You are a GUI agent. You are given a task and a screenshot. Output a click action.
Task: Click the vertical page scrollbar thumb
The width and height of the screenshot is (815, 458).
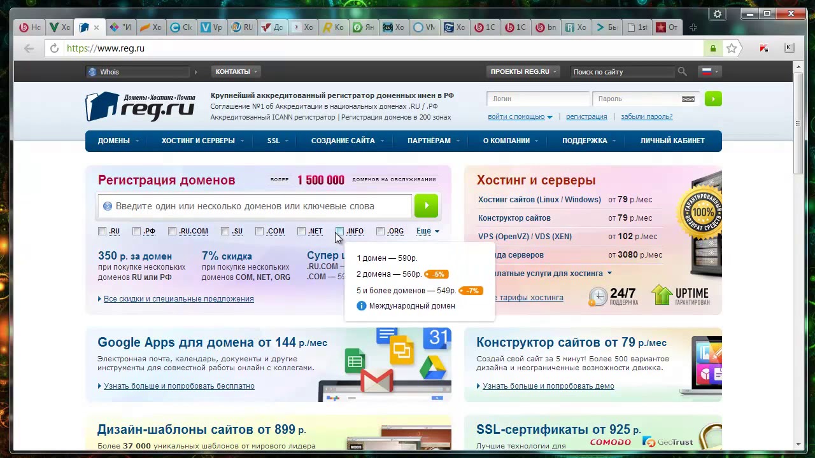[x=798, y=124]
